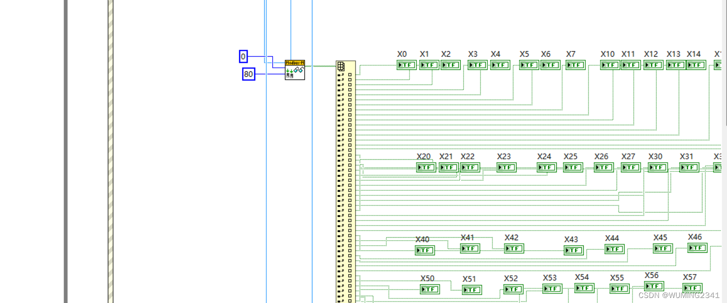Click the numeric constant 0
Image resolution: width=727 pixels, height=303 pixels.
coord(243,57)
